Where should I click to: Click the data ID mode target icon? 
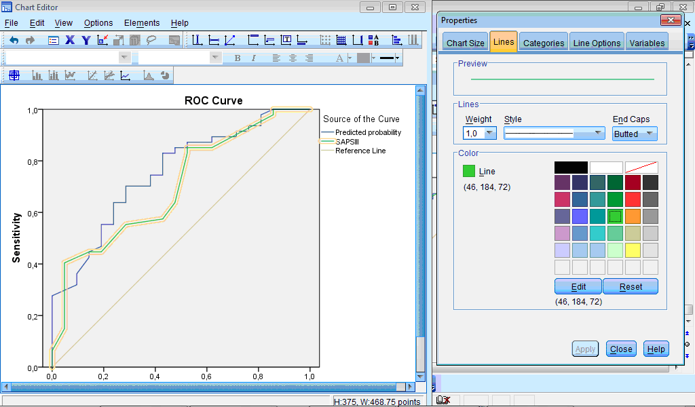tap(14, 75)
